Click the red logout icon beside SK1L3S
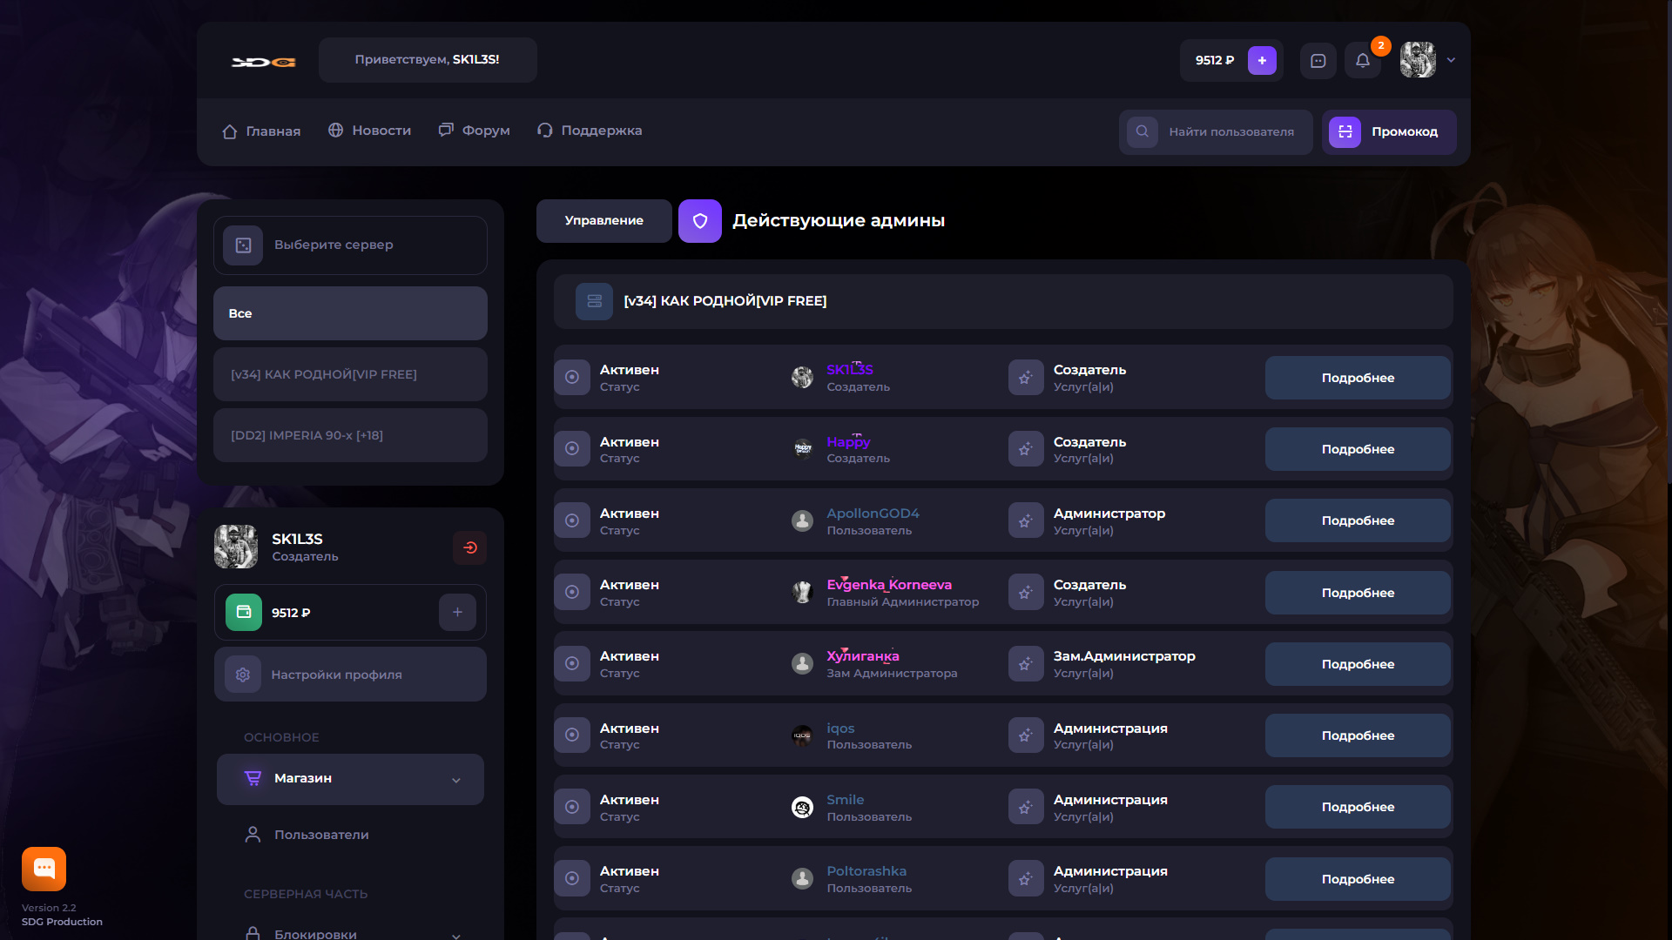 [x=469, y=547]
